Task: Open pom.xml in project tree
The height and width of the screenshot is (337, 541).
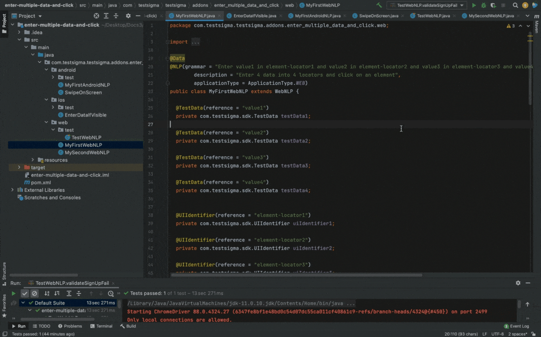Action: (x=41, y=183)
